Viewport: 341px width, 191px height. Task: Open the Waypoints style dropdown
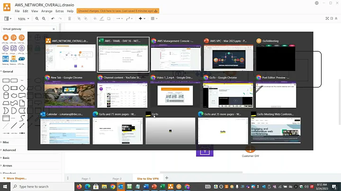click(129, 18)
